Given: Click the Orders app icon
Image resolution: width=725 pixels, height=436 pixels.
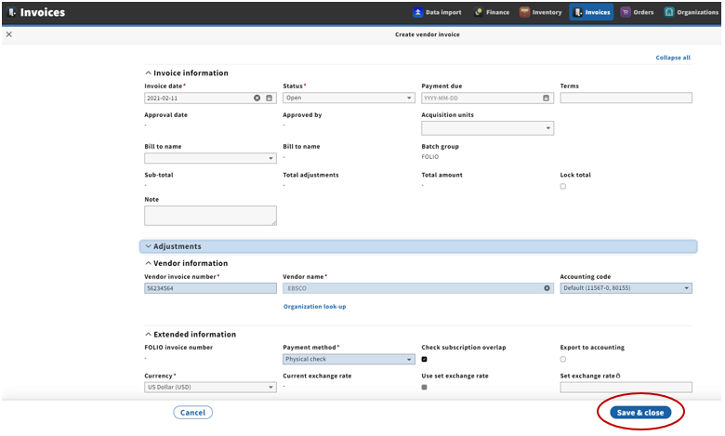Looking at the screenshot, I should point(626,12).
